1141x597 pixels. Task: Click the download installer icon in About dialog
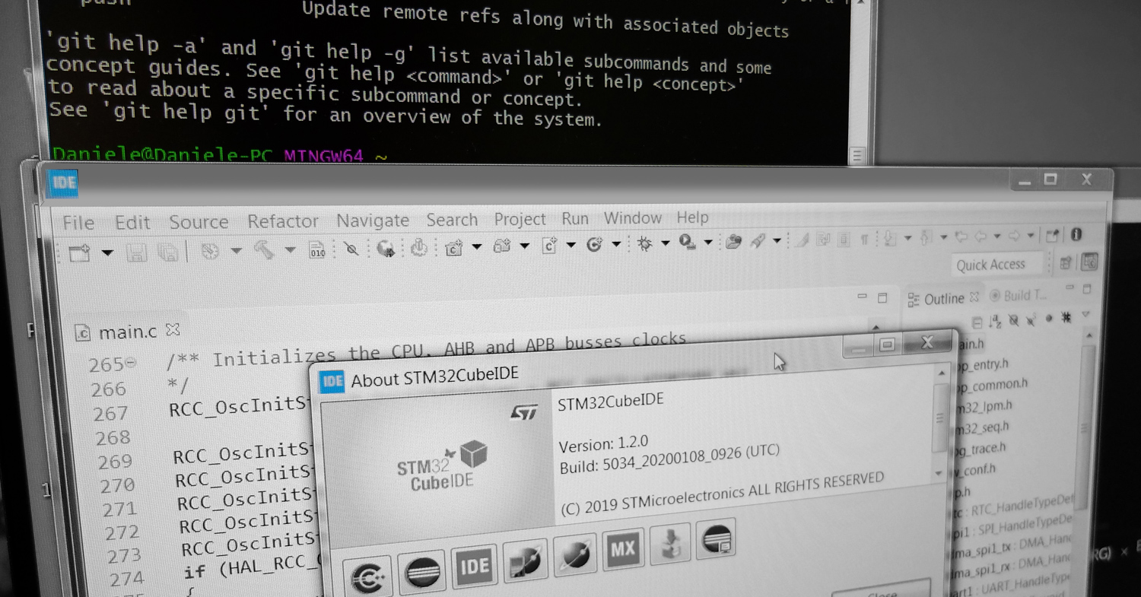669,543
